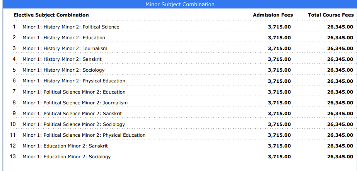357x171 pixels.
Task: Click the Total Course Fees column header
Action: (x=331, y=15)
